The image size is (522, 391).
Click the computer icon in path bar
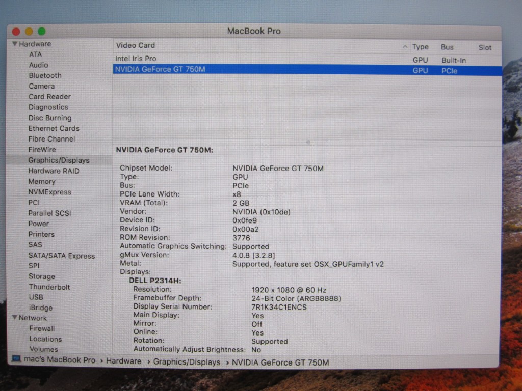click(16, 359)
